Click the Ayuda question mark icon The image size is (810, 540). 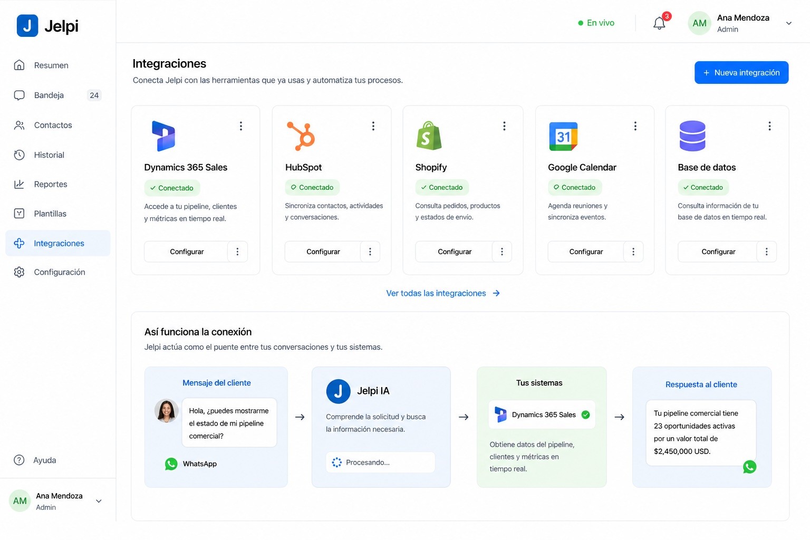20,460
